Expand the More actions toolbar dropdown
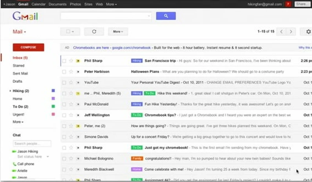Screen dimensions: 312x182 pos(118,32)
